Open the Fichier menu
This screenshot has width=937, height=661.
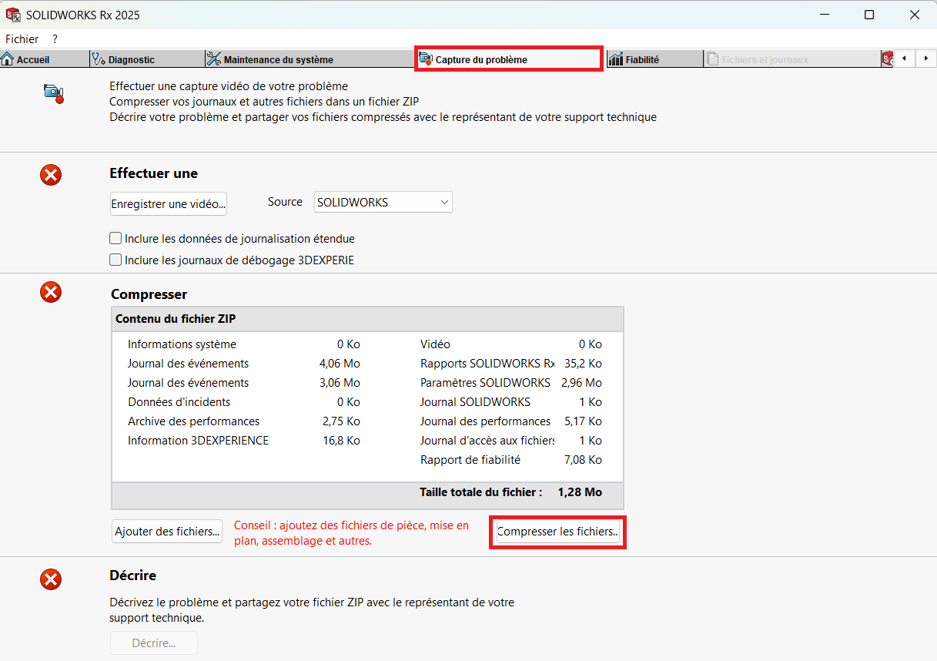coord(22,39)
